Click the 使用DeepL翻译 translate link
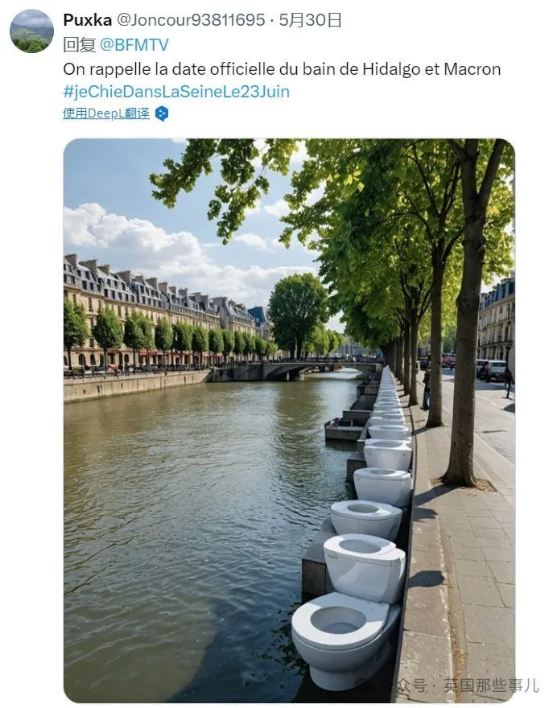Image resolution: width=557 pixels, height=708 pixels. click(106, 113)
